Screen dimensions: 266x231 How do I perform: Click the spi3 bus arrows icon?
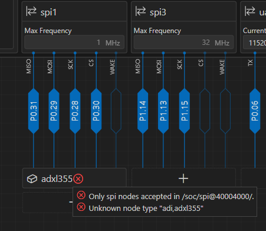coord(140,11)
